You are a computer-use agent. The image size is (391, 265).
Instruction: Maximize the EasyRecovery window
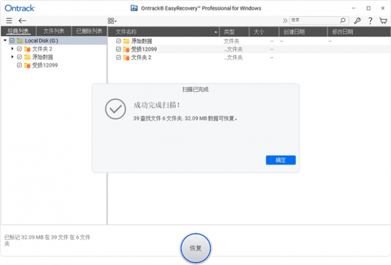coord(369,8)
